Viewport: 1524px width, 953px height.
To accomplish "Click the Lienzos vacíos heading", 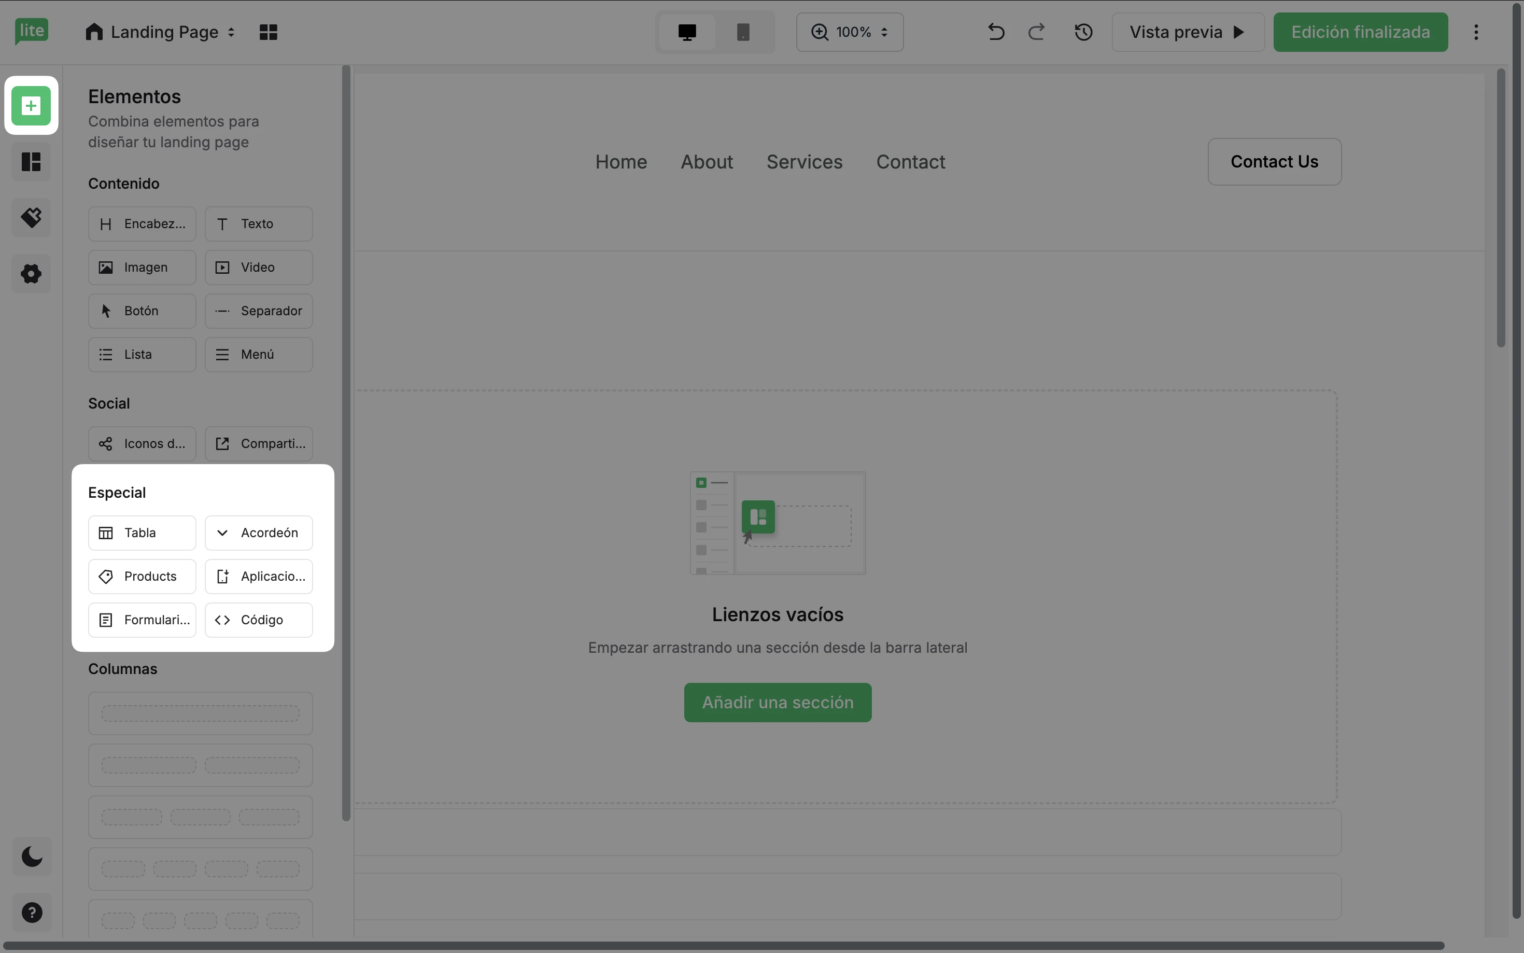I will [x=778, y=614].
